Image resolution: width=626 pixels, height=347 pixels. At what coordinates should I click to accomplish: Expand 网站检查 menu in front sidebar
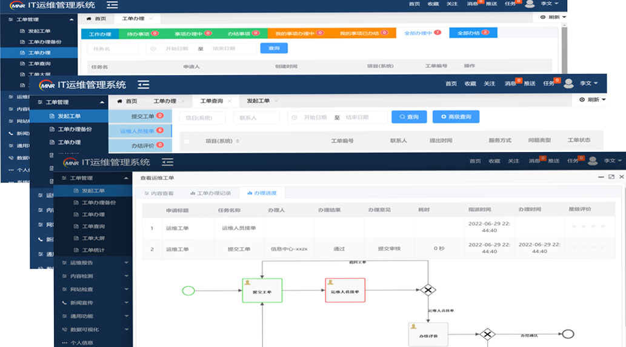126,289
